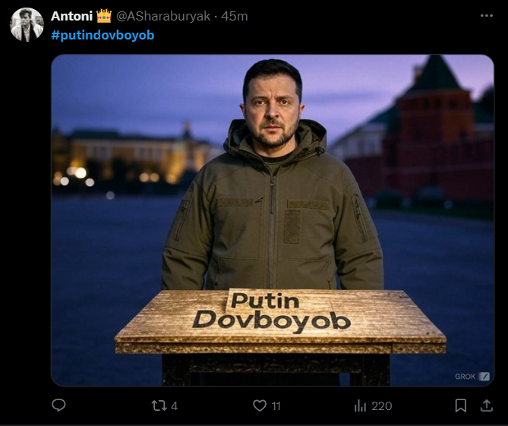Image resolution: width=508 pixels, height=426 pixels.
Task: Open the #putindovboyob hashtag
Action: [103, 35]
